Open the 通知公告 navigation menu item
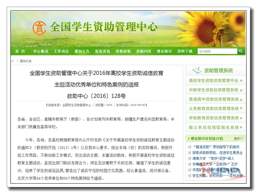 point(82,51)
